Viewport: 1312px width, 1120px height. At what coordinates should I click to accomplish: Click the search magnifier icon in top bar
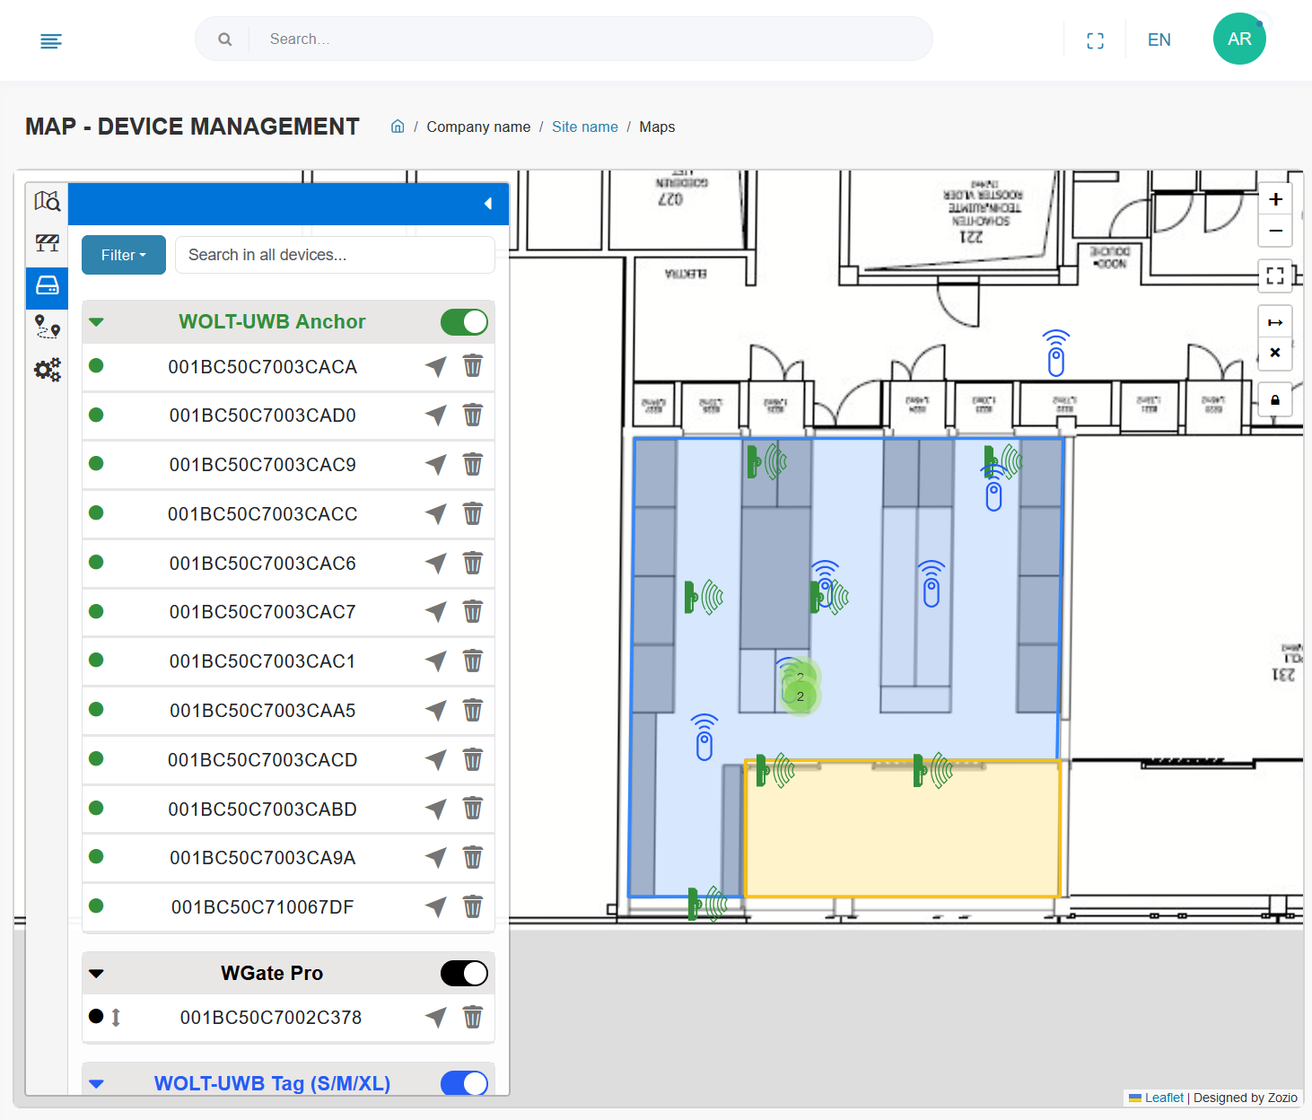[225, 39]
